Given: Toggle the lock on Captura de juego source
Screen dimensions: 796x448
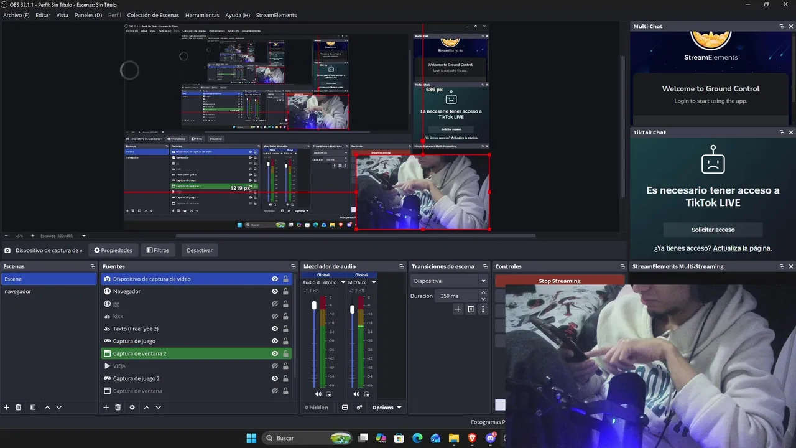Looking at the screenshot, I should coord(285,341).
